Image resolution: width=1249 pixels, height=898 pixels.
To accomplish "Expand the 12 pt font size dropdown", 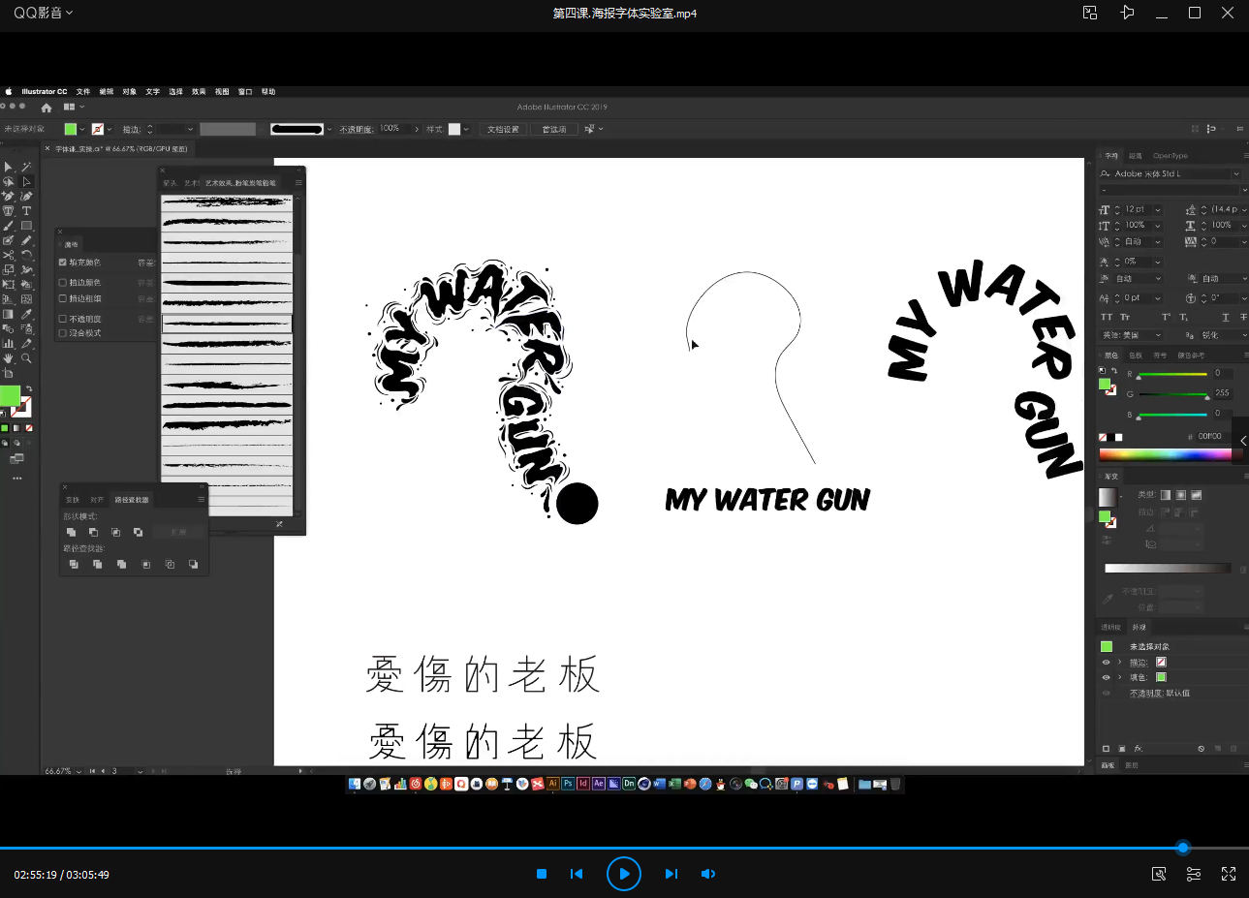I will (x=1157, y=209).
